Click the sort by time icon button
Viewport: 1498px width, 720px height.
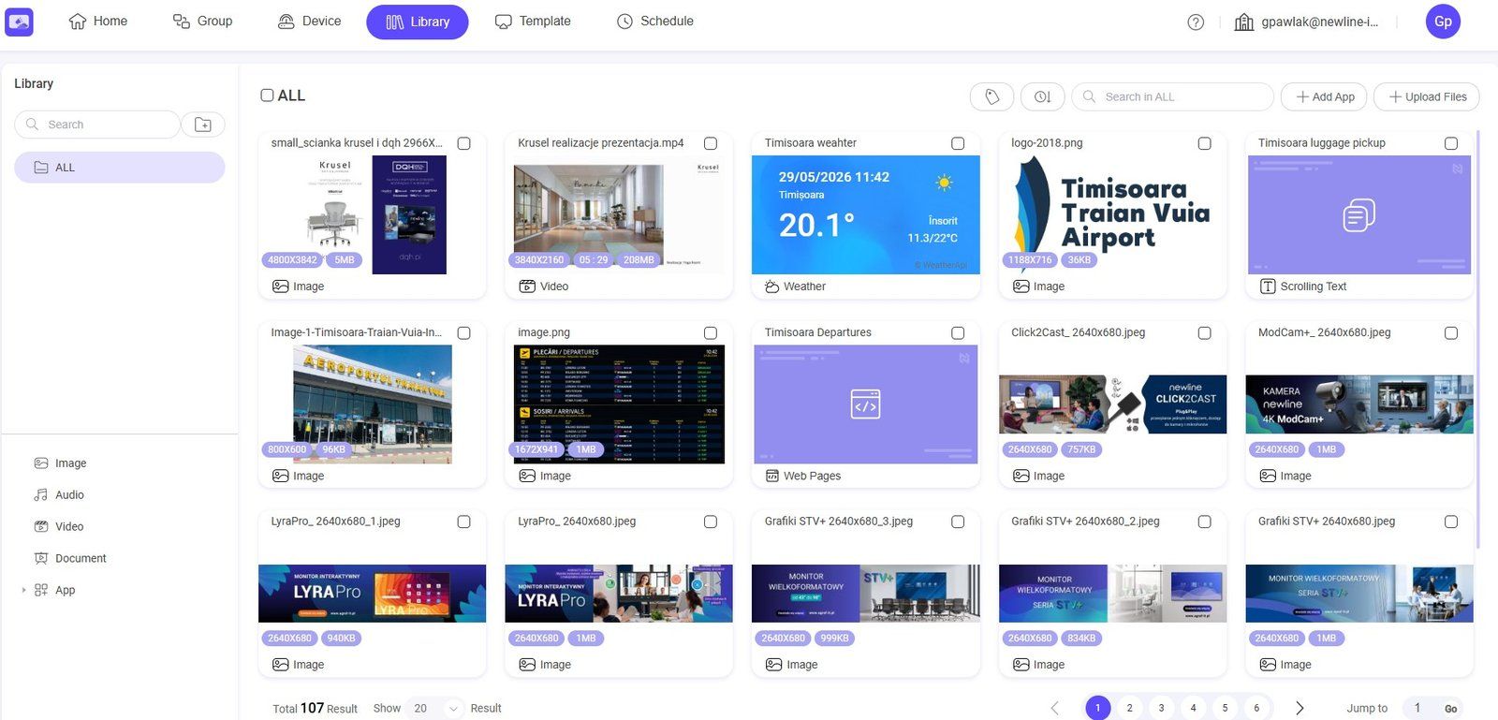coord(1042,96)
